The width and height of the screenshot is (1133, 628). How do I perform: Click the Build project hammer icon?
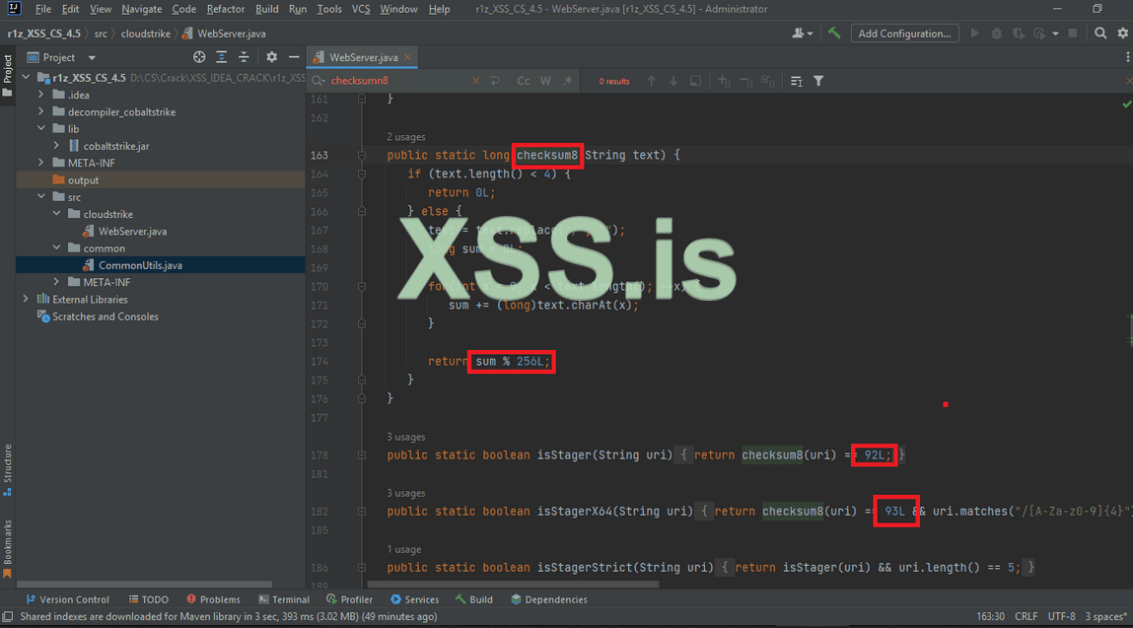pos(834,33)
